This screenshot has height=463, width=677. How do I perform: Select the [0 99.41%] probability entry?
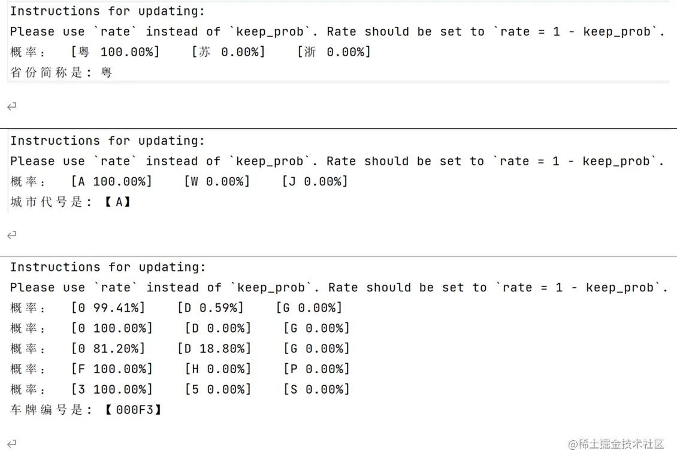pyautogui.click(x=108, y=308)
